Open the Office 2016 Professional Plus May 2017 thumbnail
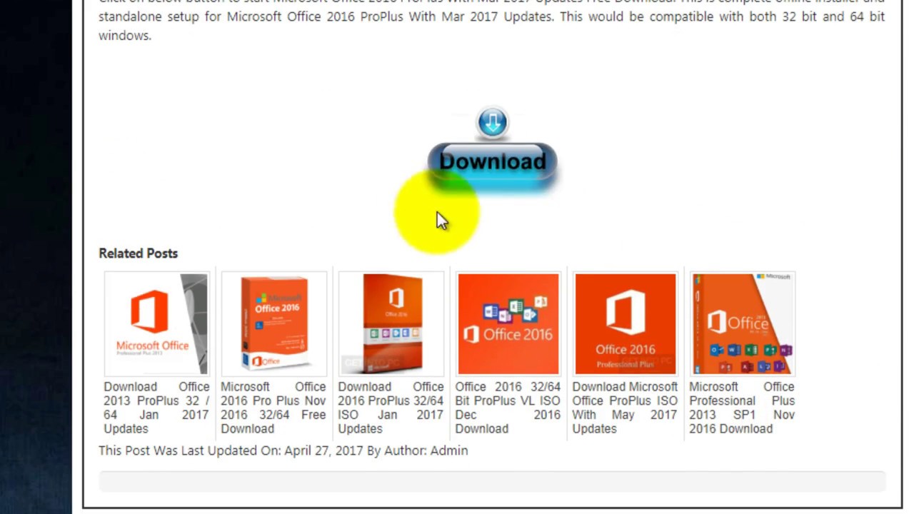 [x=625, y=323]
